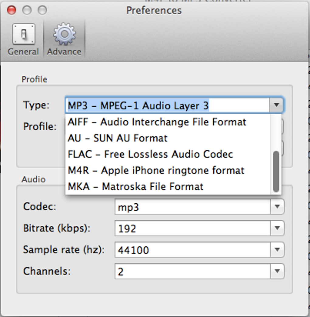310x317 pixels.
Task: Click the Type field showing MP3
Action: (167, 105)
